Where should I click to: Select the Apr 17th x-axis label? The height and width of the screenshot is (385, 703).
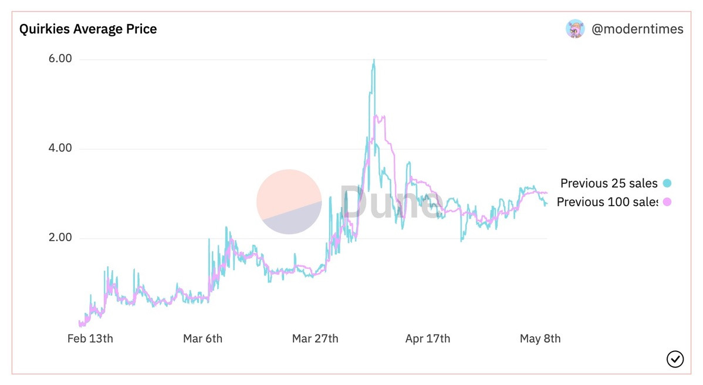(x=428, y=339)
